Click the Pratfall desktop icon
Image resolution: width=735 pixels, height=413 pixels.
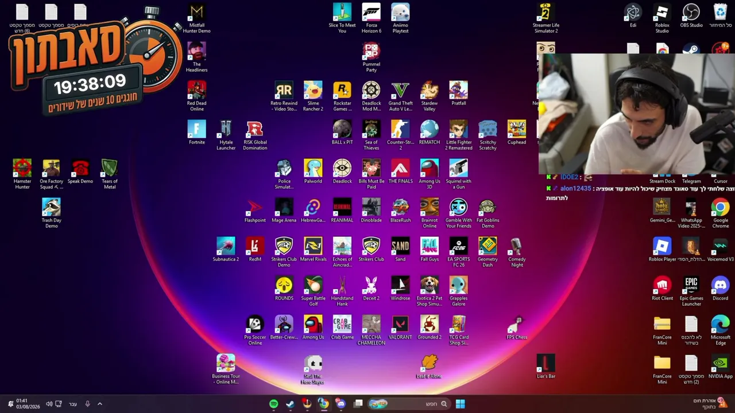point(458,94)
